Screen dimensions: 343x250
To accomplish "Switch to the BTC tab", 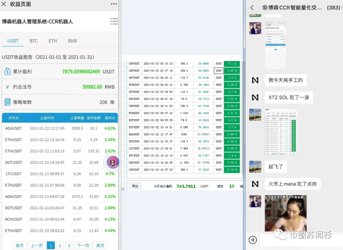I will [x=34, y=41].
